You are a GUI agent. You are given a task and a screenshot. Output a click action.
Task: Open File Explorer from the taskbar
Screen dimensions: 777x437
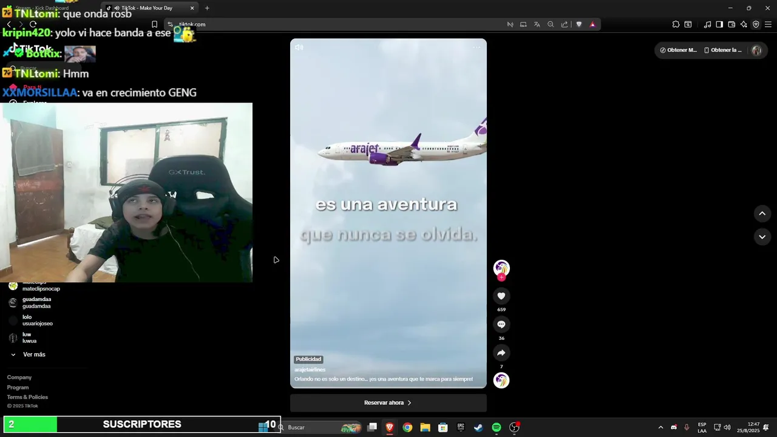click(425, 427)
